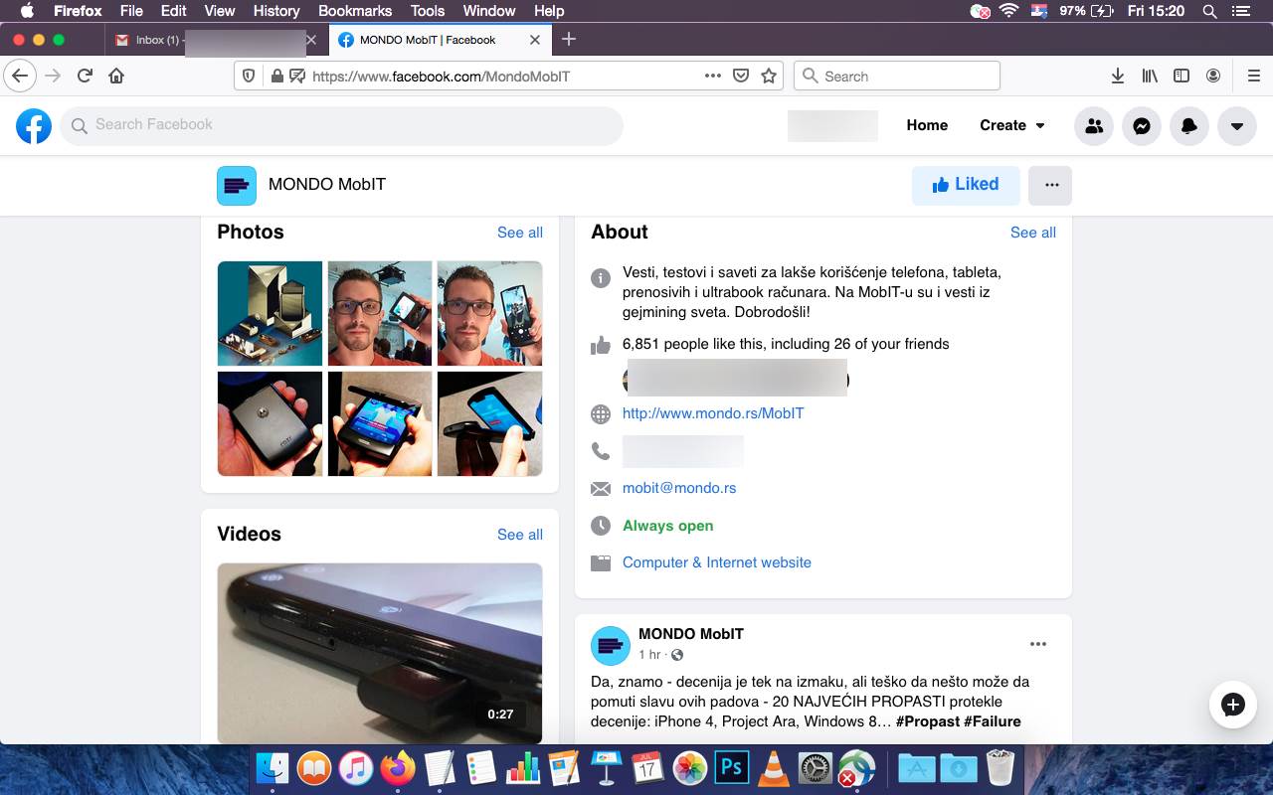This screenshot has width=1273, height=795.
Task: Open the tracking protection shield
Action: click(249, 76)
